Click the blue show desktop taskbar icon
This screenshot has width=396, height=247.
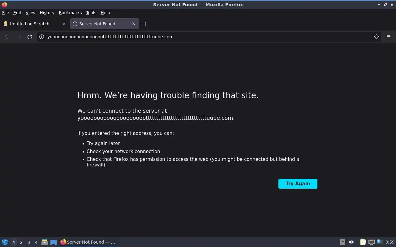54,242
